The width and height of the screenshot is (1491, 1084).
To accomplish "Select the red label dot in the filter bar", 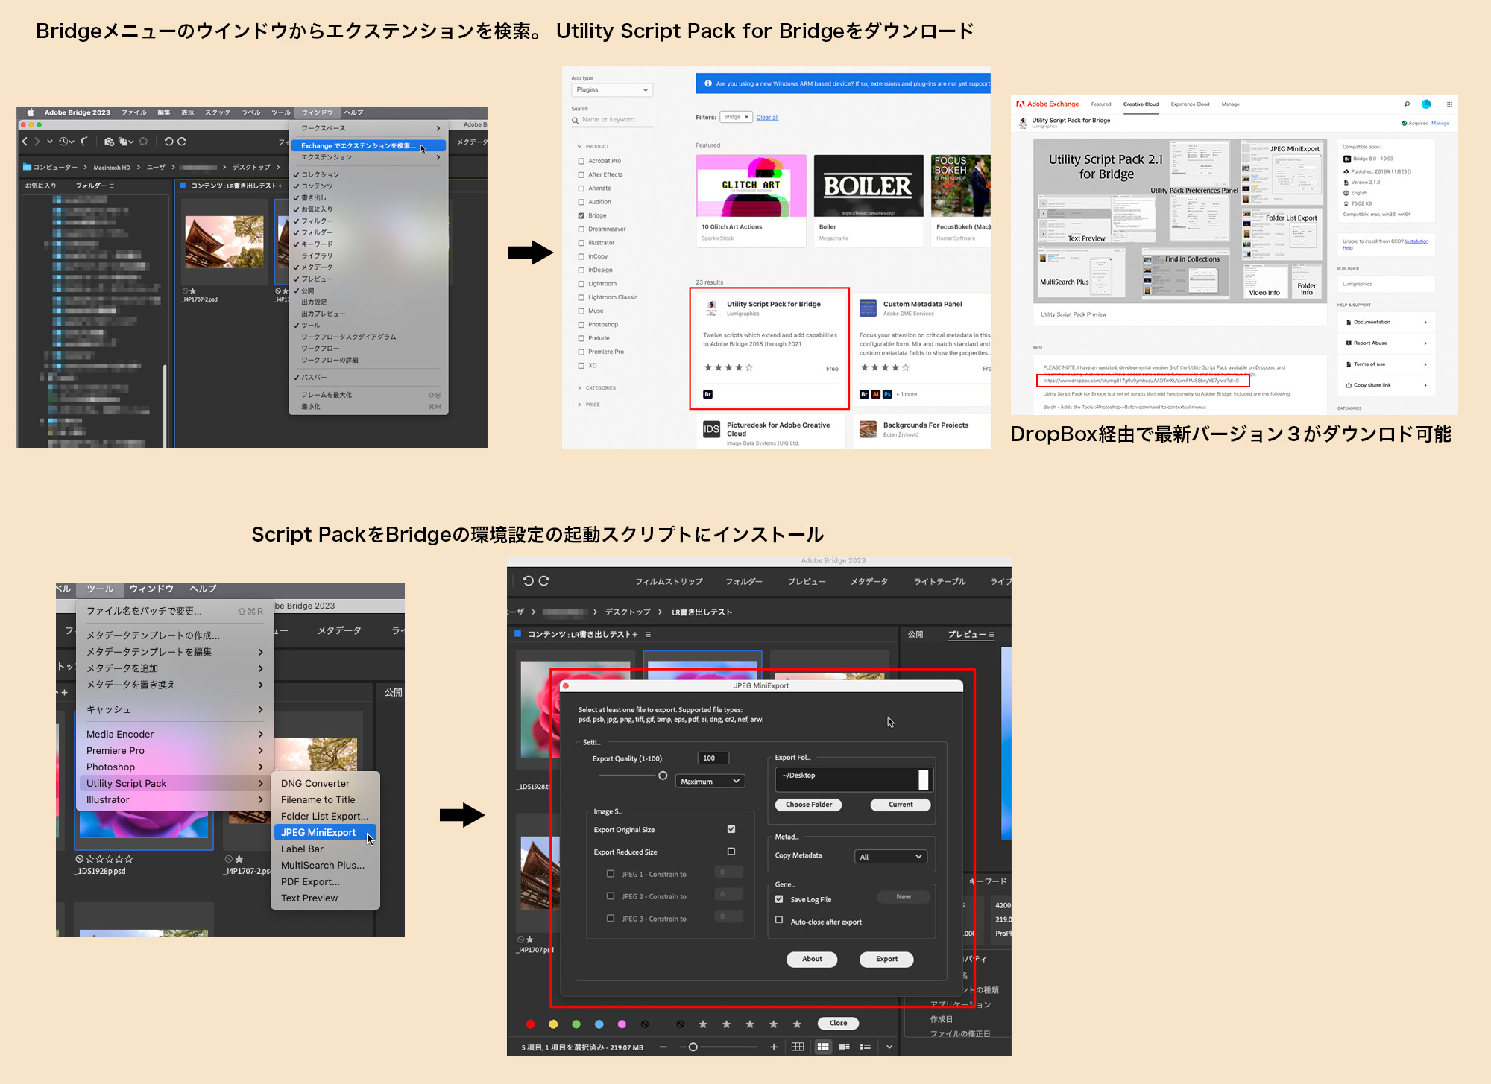I will pos(531,1024).
